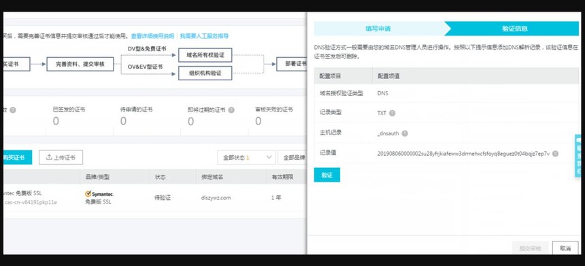Image resolution: width=585 pixels, height=266 pixels.
Task: Click the 上传证书 button
Action: coord(61,157)
